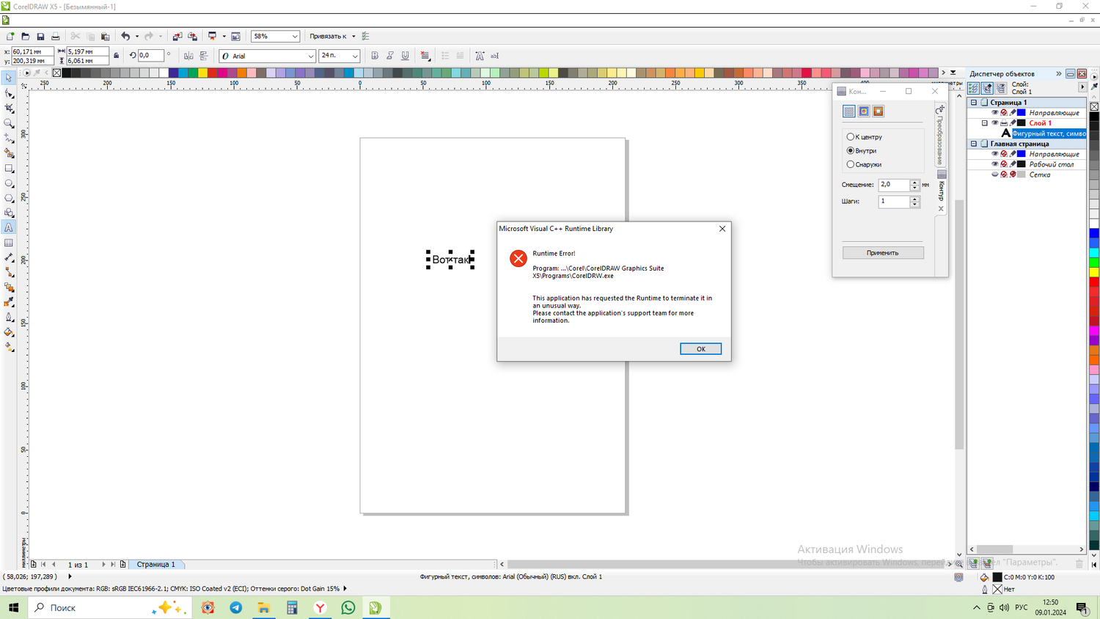Click the Смещение offset input field

click(894, 185)
